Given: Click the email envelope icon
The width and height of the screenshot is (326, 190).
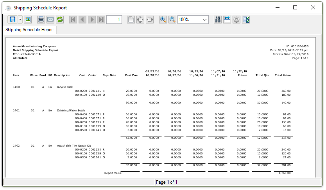Looking at the screenshot, I should click(50, 20).
